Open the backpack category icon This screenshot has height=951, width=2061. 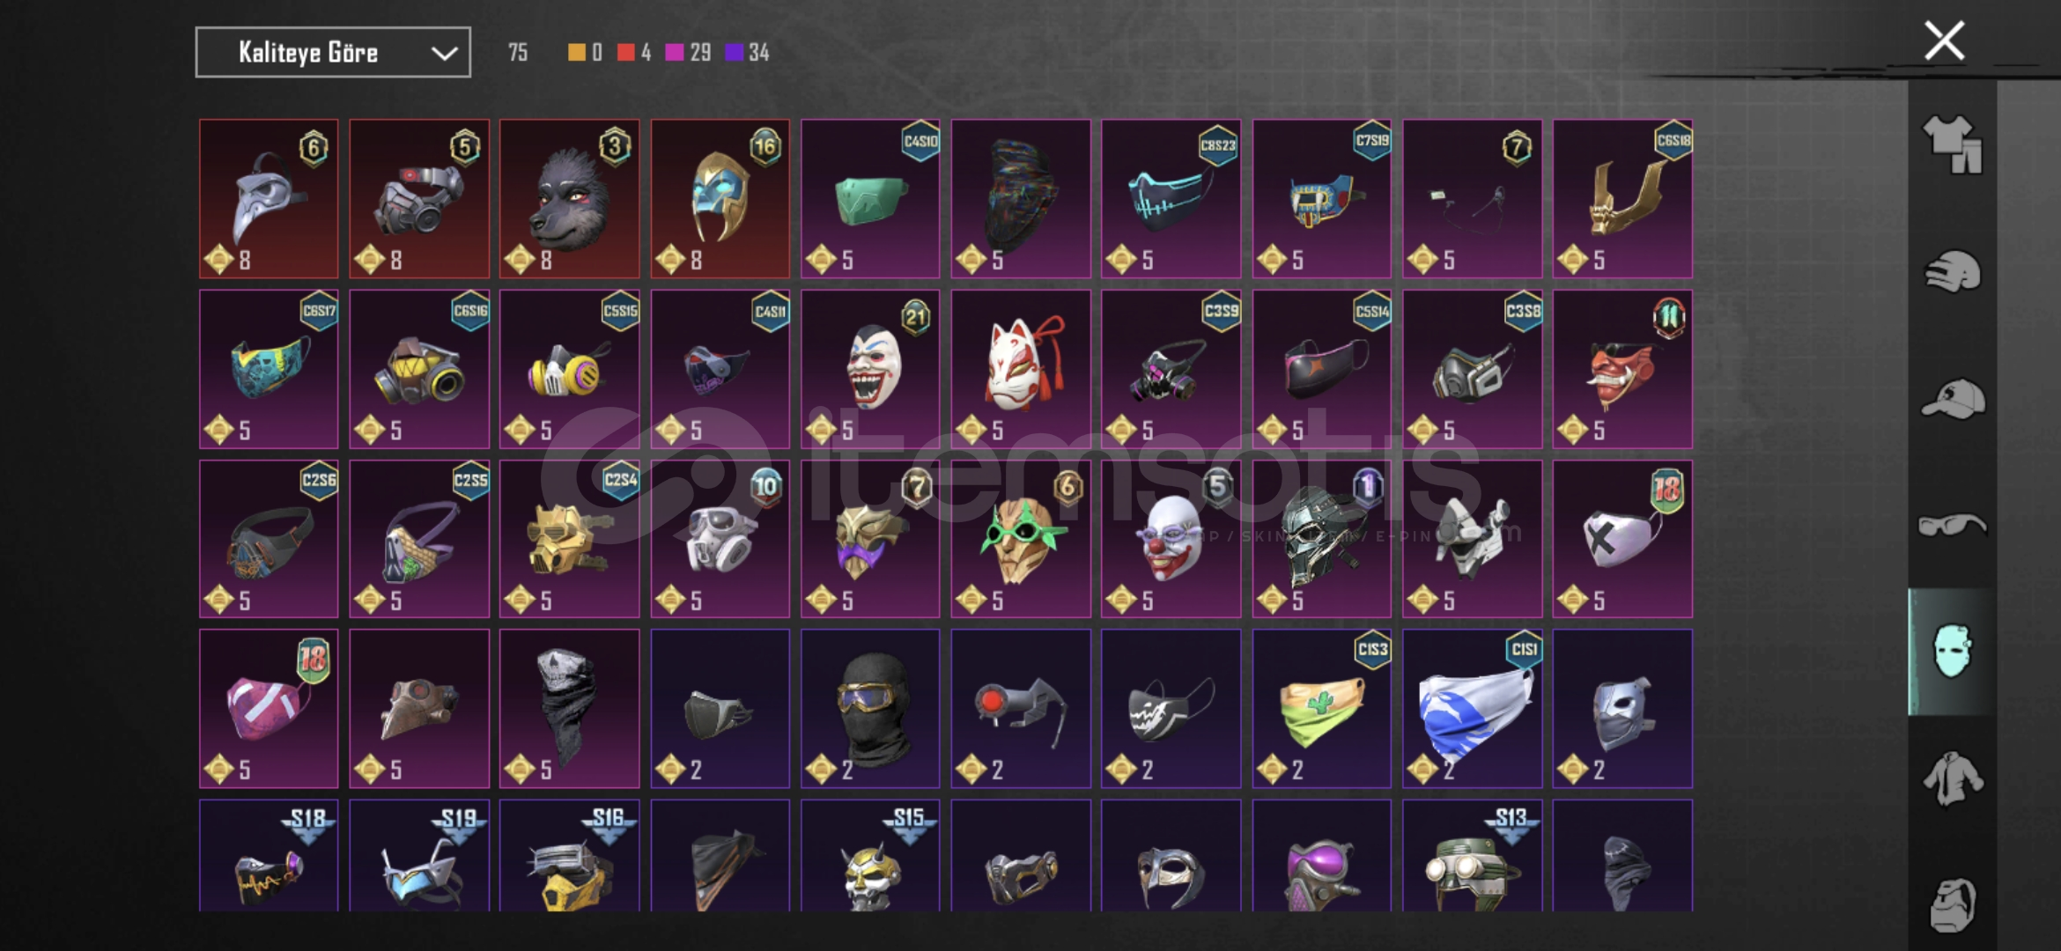1953,904
